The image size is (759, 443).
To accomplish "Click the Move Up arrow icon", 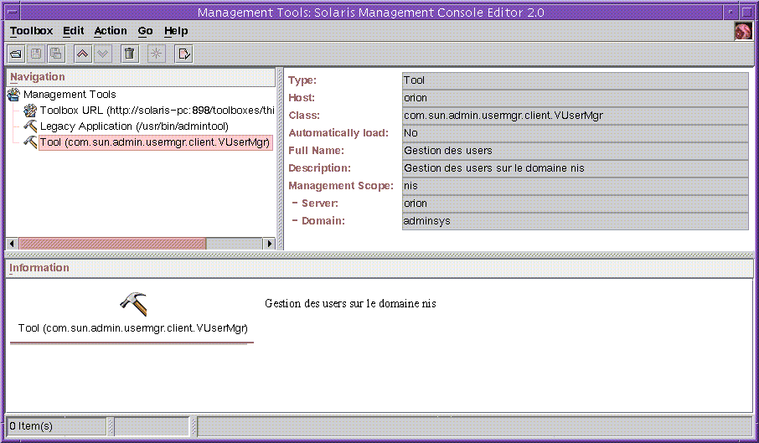I will tap(83, 54).
